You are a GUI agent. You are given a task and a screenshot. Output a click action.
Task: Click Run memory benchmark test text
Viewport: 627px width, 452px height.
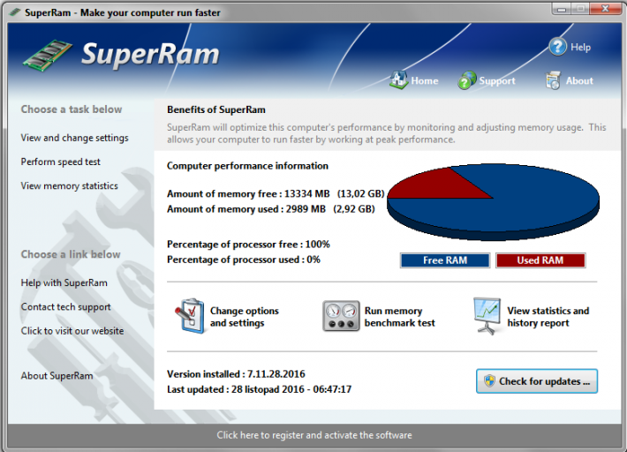click(399, 317)
